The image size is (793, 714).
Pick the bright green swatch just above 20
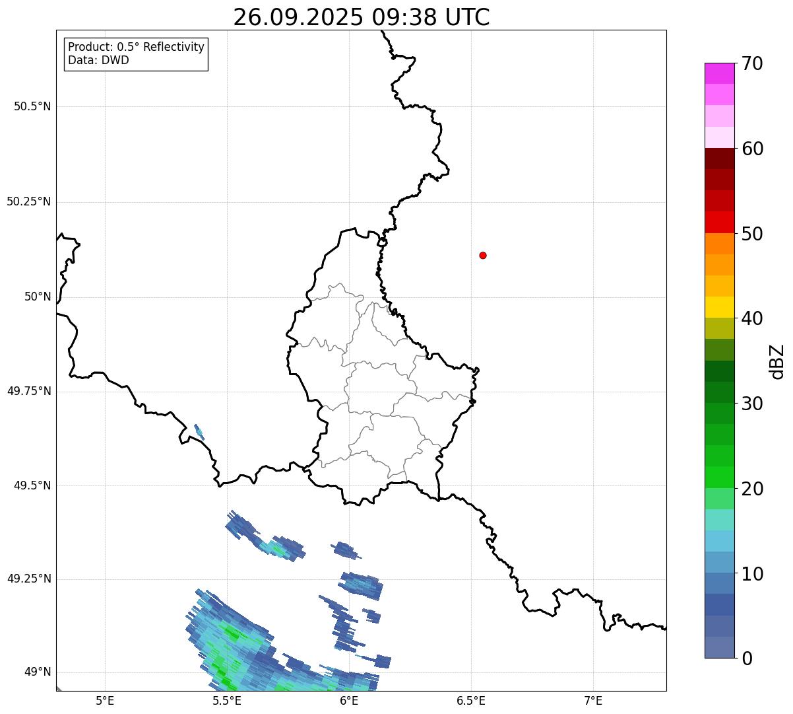pos(719,478)
